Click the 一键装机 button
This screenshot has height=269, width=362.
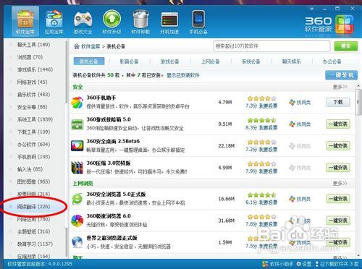tap(341, 75)
